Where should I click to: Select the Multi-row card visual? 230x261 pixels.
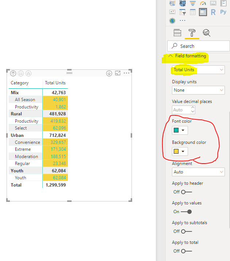pos(223,3)
